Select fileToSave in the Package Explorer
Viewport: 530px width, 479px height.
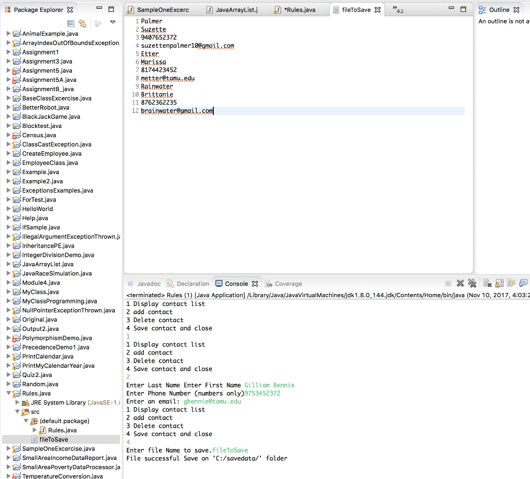coord(53,440)
